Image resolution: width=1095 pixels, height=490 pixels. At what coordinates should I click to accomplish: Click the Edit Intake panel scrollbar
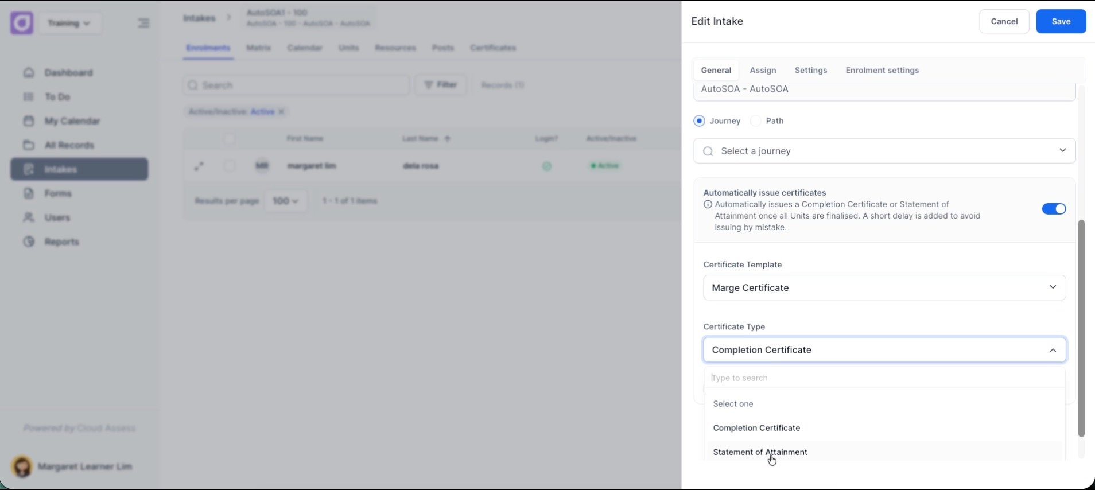pos(1081,328)
